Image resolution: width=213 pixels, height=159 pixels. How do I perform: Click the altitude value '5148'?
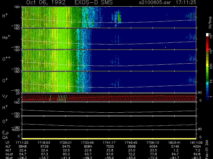(175, 147)
